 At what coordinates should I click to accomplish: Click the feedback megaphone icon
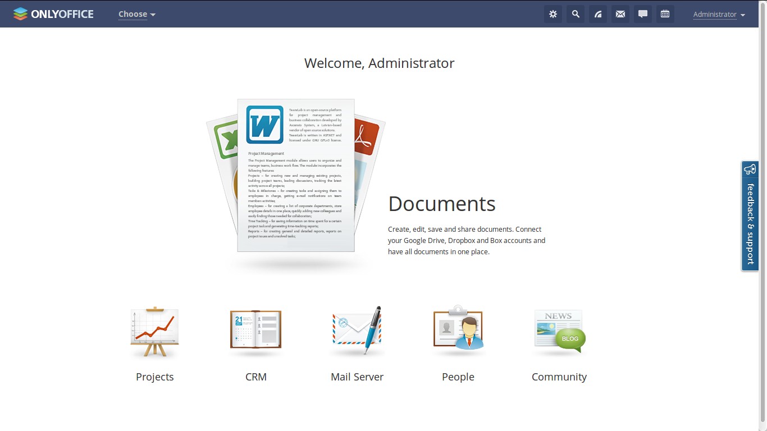[750, 169]
